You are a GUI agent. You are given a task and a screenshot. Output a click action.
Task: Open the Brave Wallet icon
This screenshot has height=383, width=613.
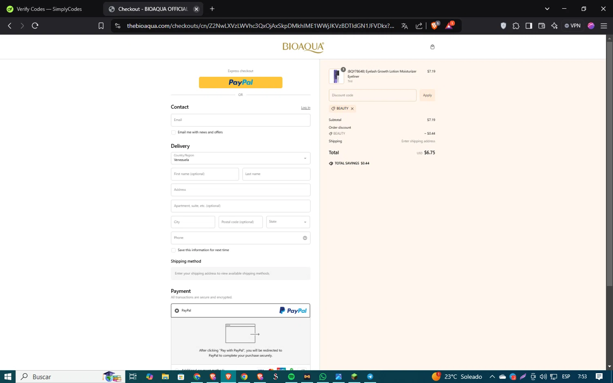(541, 26)
